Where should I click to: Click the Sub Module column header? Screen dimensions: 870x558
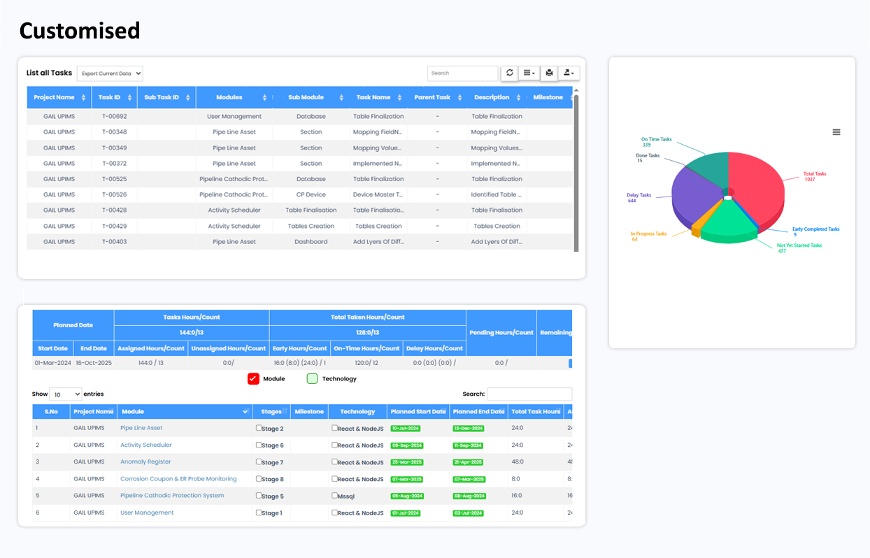pos(306,98)
